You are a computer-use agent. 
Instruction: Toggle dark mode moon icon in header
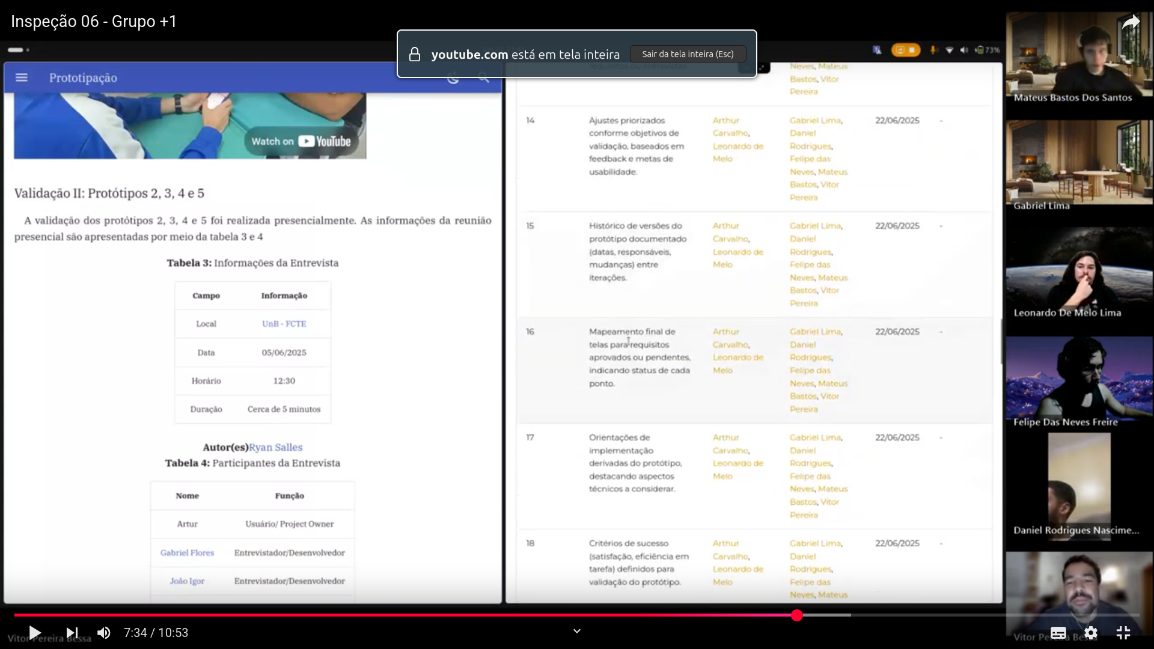click(453, 78)
